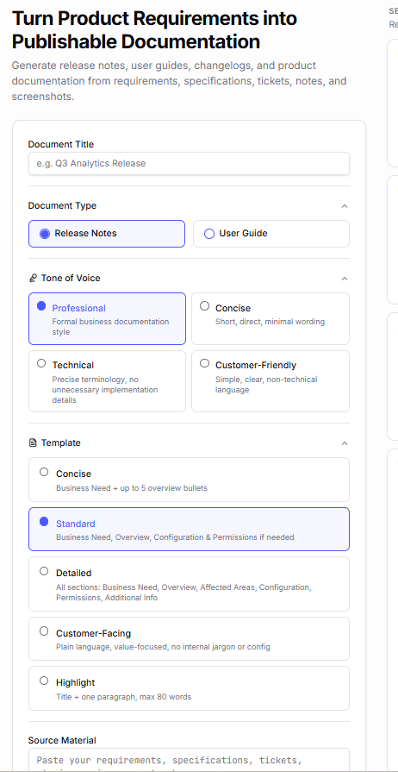The width and height of the screenshot is (398, 772).
Task: Choose User Guide as document type
Action: (x=271, y=234)
